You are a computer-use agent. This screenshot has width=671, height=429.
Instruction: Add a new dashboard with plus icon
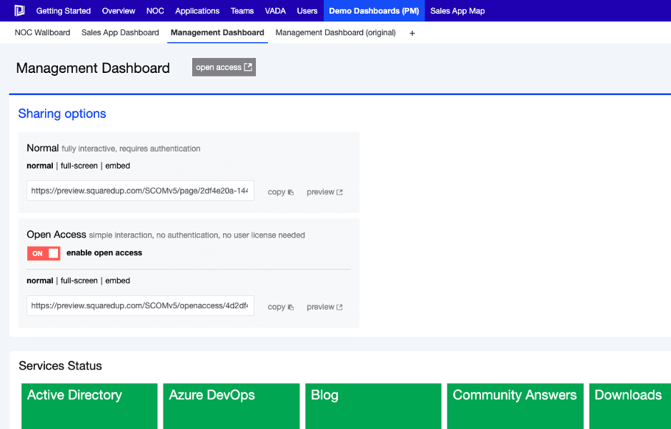[x=412, y=33]
